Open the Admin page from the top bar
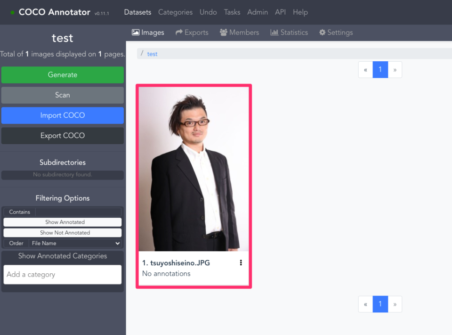This screenshot has width=452, height=335. pos(258,12)
